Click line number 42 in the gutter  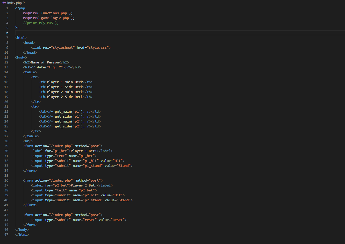pyautogui.click(x=6, y=210)
